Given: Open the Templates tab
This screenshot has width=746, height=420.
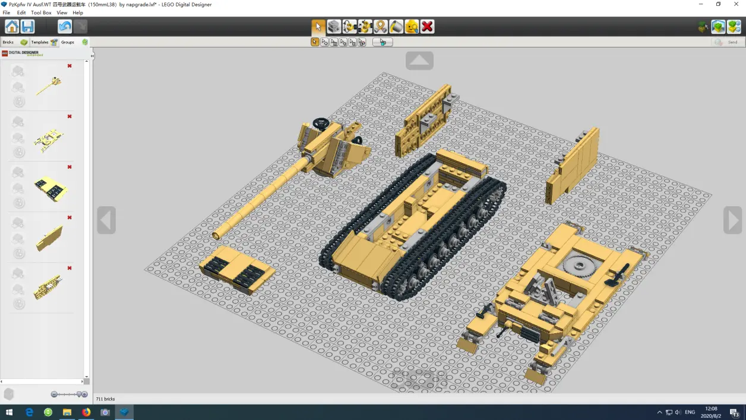Looking at the screenshot, I should 45,42.
